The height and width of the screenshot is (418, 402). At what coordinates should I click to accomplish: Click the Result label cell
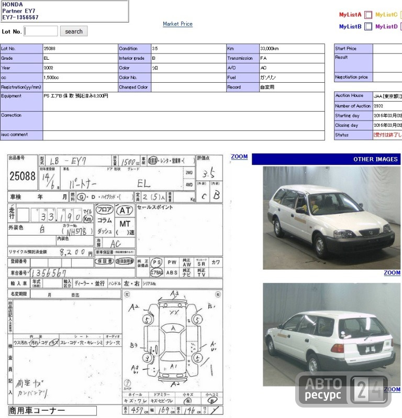[353, 63]
